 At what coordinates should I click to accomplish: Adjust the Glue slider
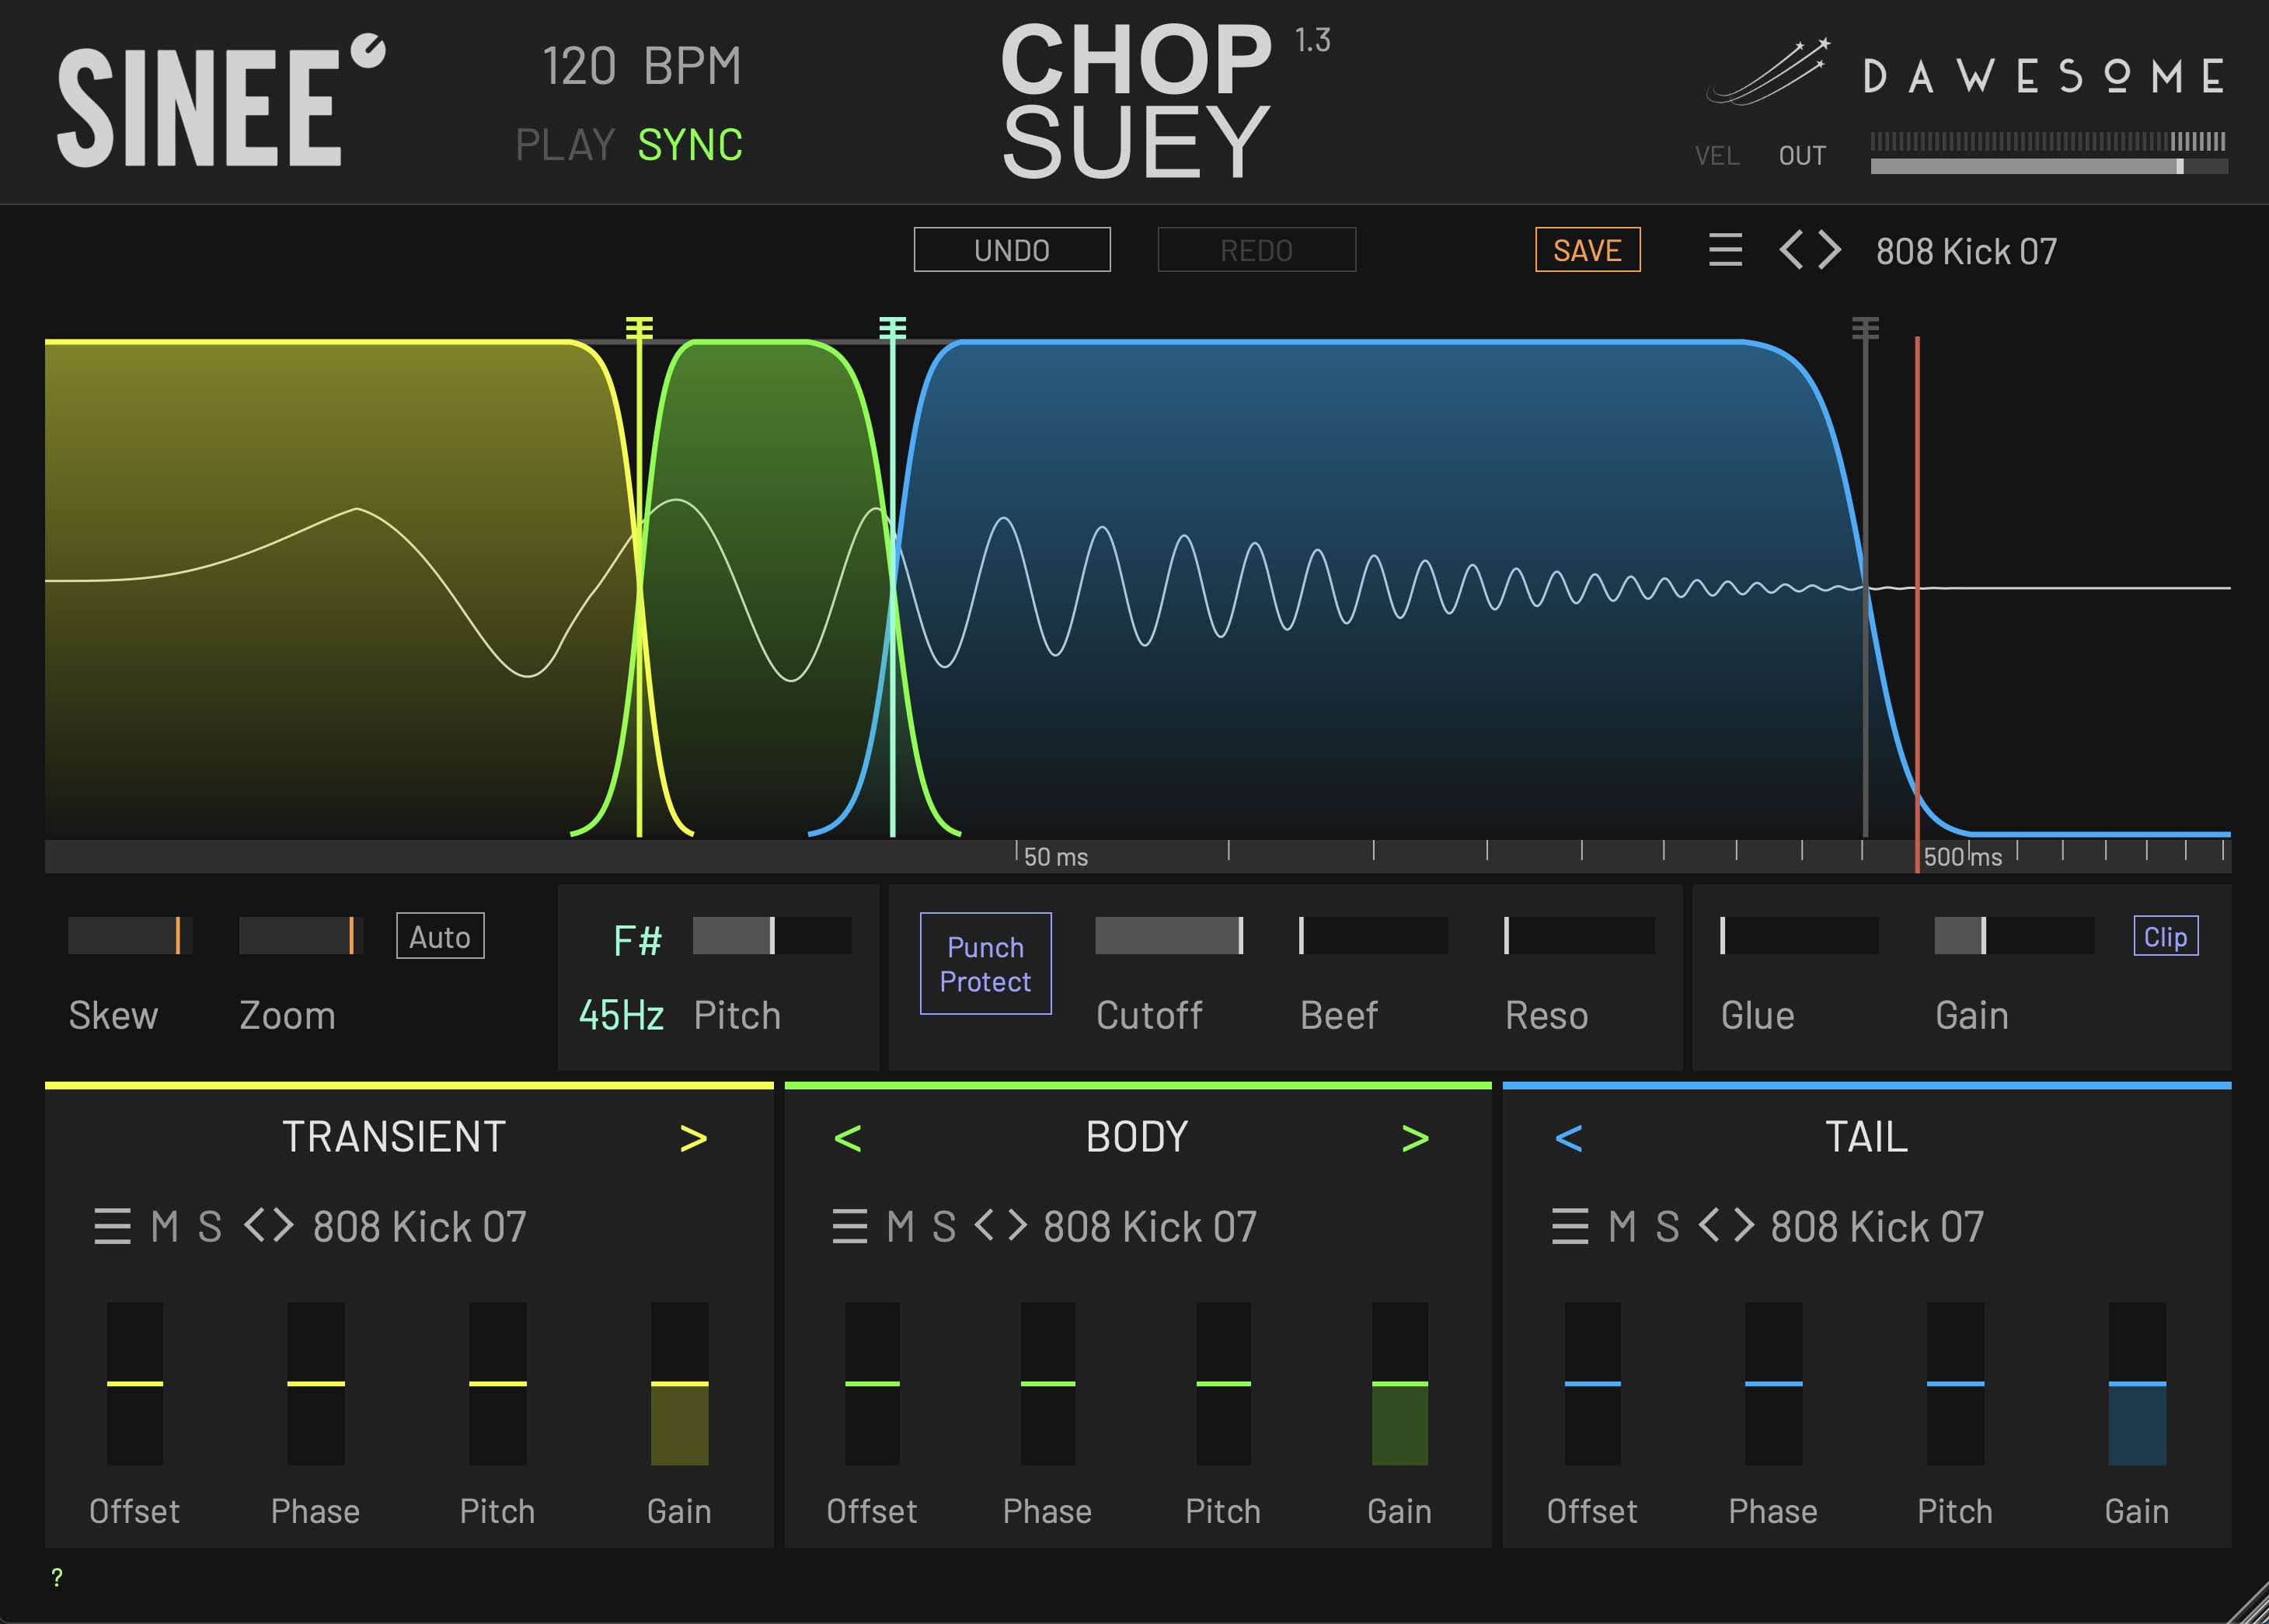click(x=1799, y=935)
